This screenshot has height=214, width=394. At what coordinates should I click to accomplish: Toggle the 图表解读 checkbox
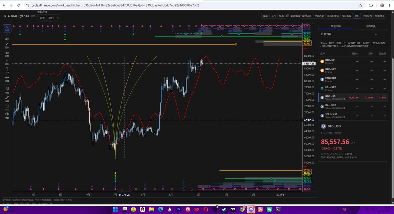288,16
